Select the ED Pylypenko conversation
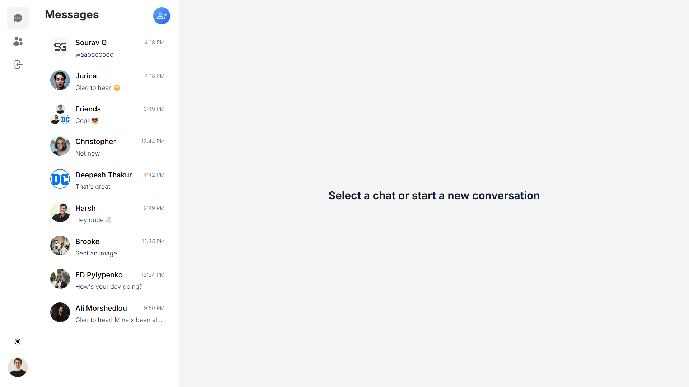 pos(107,279)
